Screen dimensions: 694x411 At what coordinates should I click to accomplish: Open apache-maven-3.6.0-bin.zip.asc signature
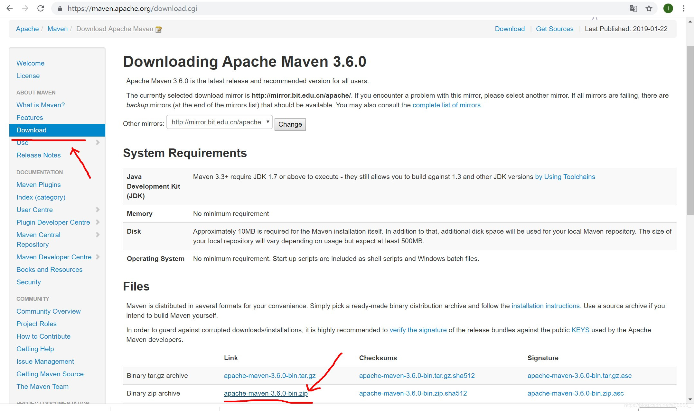click(576, 393)
